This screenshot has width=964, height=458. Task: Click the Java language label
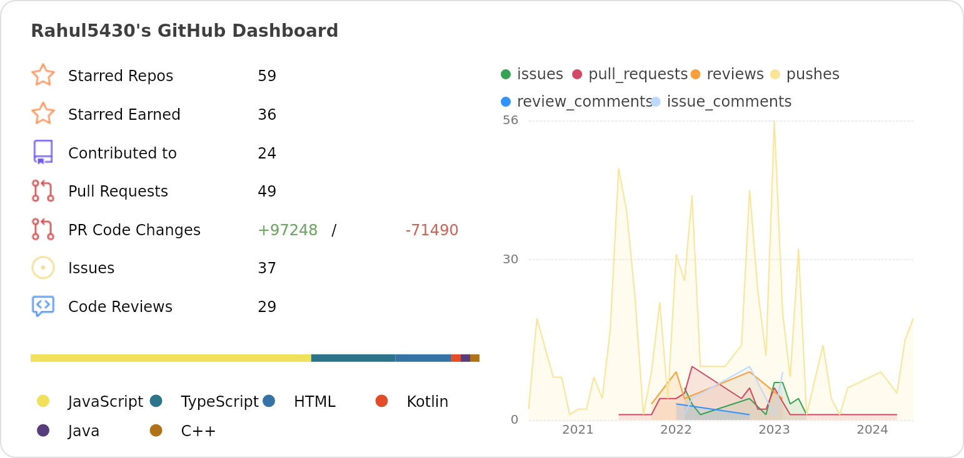(84, 431)
